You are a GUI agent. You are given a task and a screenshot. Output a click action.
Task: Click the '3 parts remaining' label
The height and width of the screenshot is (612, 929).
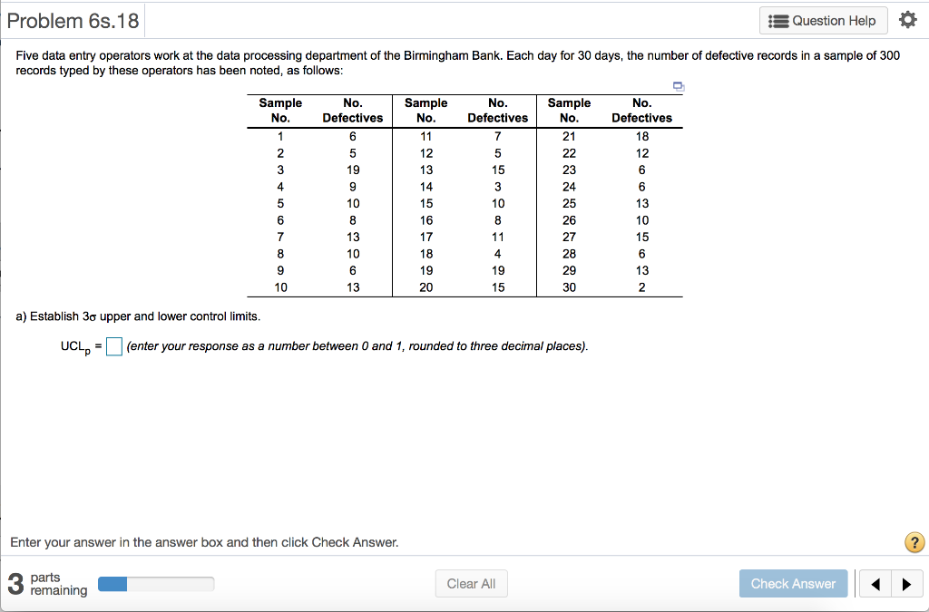pos(47,584)
